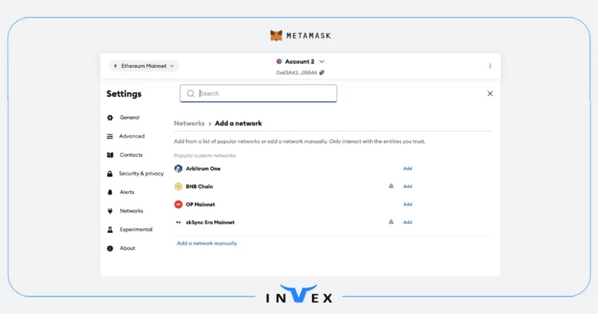Click the Ethereum diamond icon
This screenshot has height=314, width=598.
click(x=116, y=66)
